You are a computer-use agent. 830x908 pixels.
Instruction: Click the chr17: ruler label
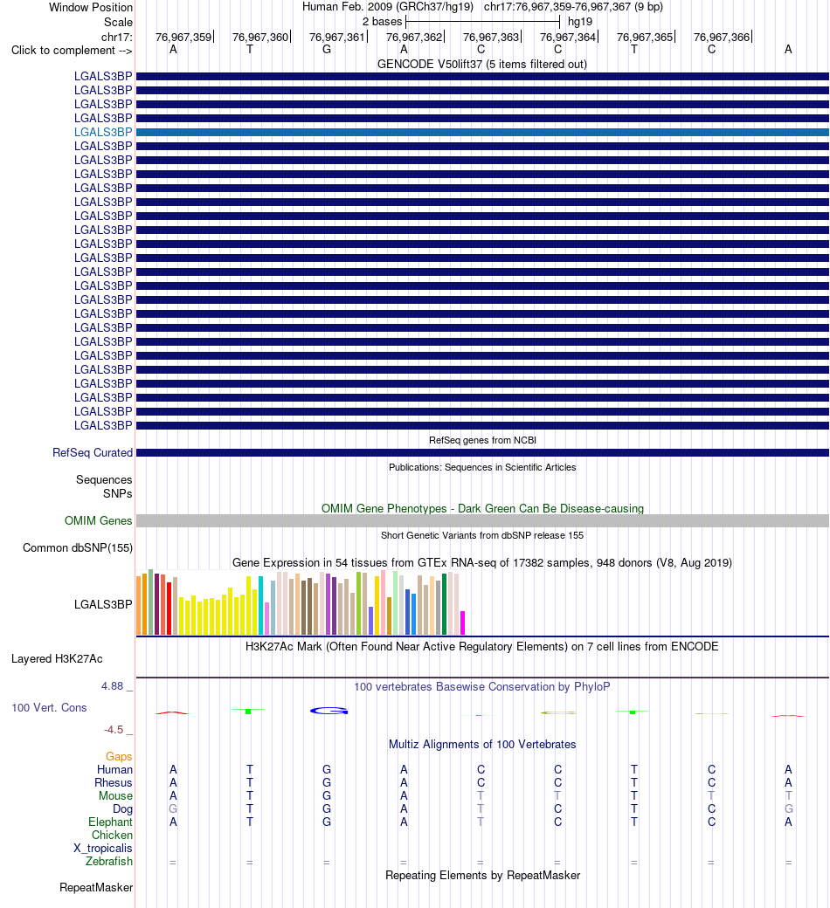(x=117, y=37)
